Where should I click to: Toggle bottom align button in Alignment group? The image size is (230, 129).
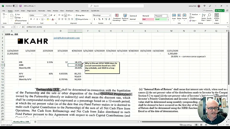(x=65, y=15)
